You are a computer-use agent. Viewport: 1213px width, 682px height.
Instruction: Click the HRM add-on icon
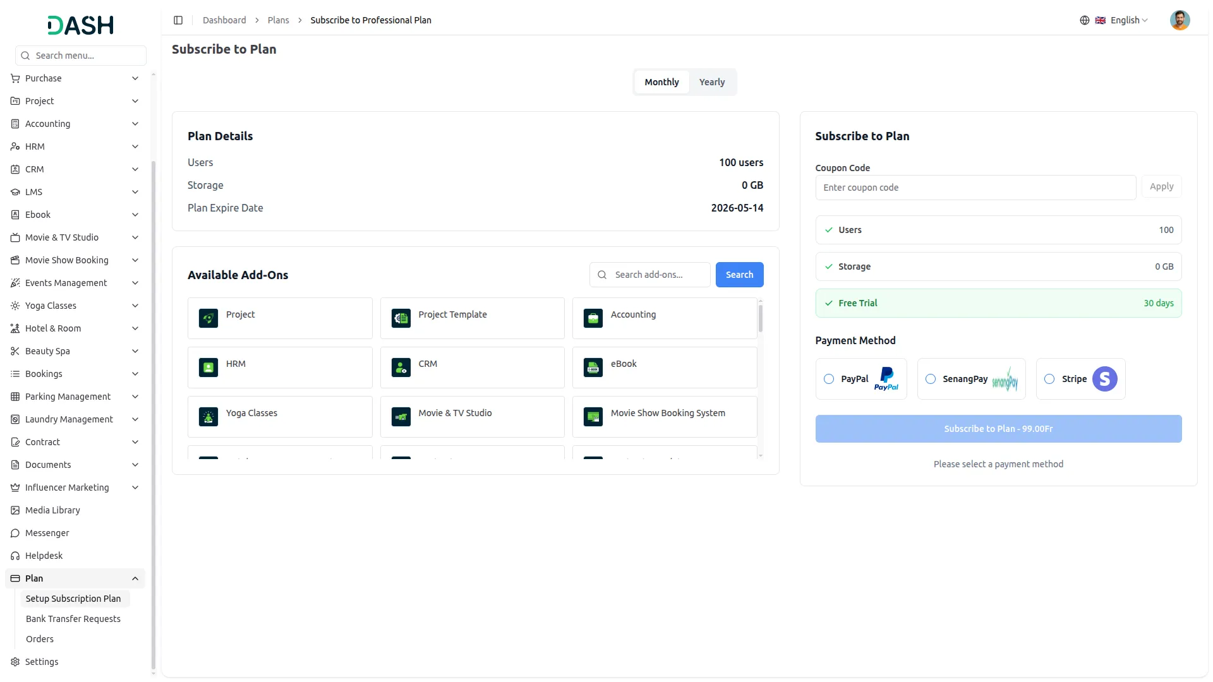tap(208, 368)
